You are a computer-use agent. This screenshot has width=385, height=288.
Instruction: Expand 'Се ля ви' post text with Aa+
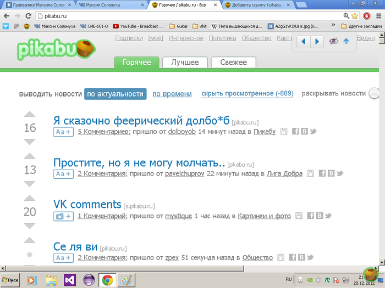63,258
